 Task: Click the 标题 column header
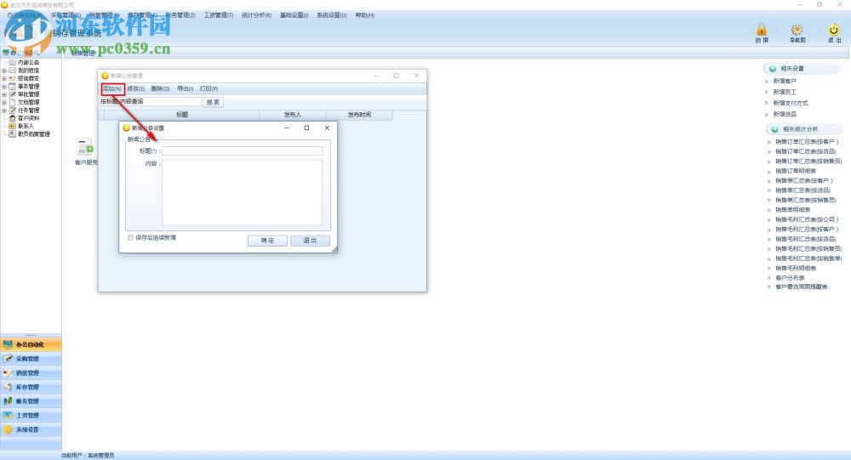pos(182,115)
